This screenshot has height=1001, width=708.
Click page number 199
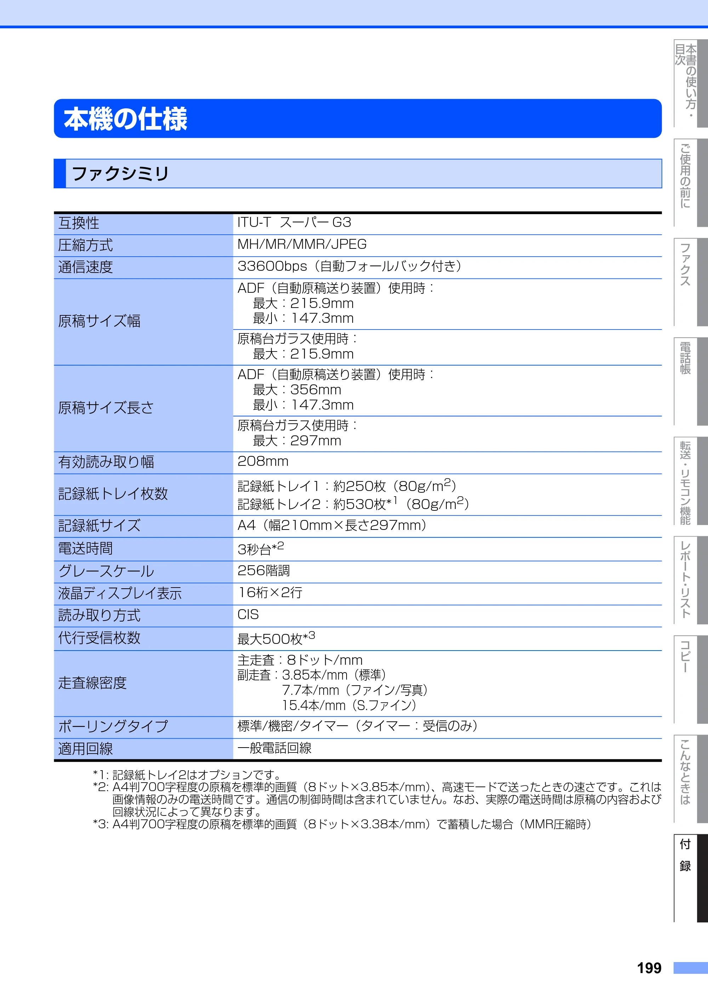coord(649,968)
